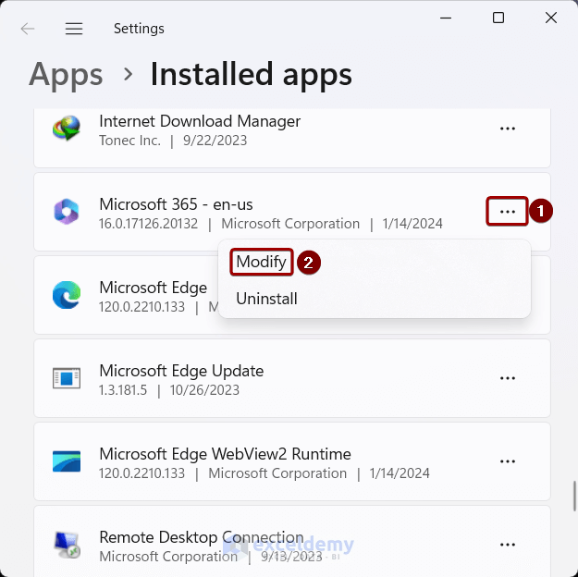
Task: Maximize the Settings window
Action: click(x=498, y=18)
